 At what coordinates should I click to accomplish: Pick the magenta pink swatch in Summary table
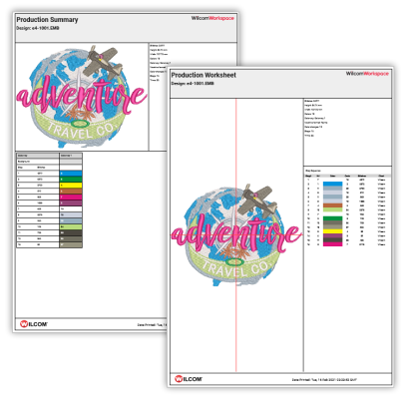[71, 198]
